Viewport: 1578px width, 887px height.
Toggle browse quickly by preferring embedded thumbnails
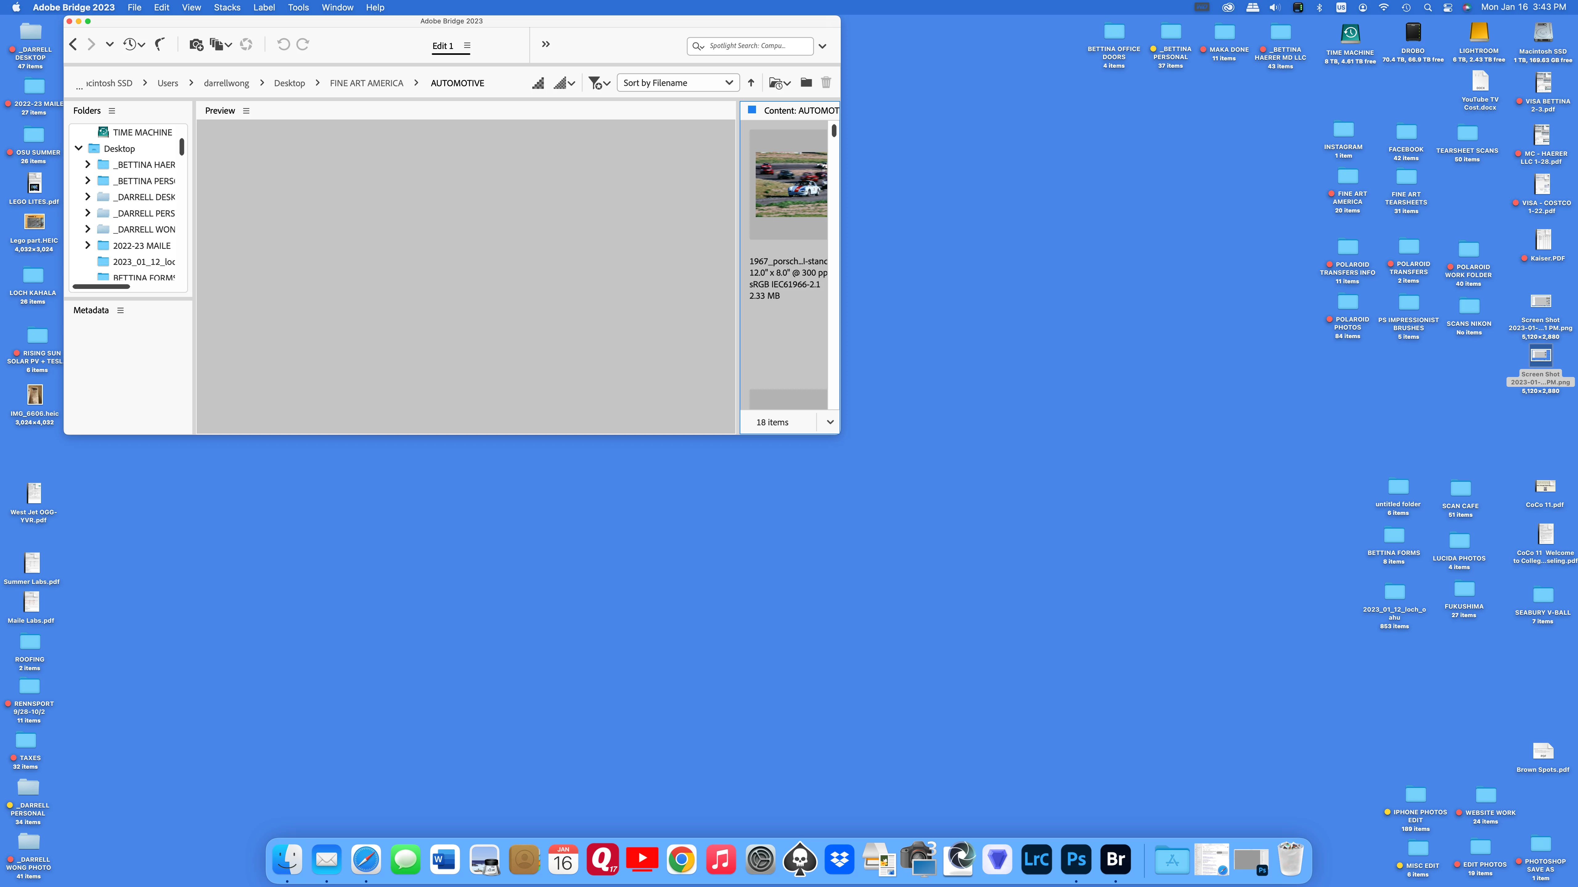point(538,83)
